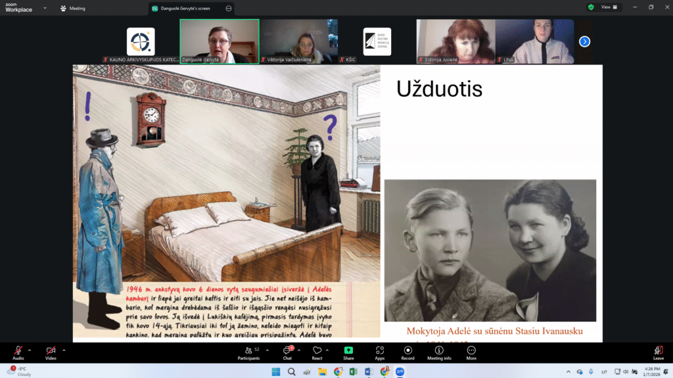
Task: Turn on the camera with Video button
Action: 51,352
